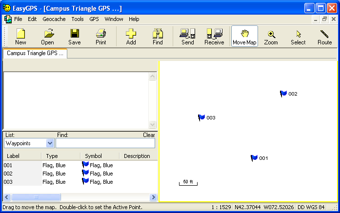Click the Clear link beside Find

[x=149, y=135]
